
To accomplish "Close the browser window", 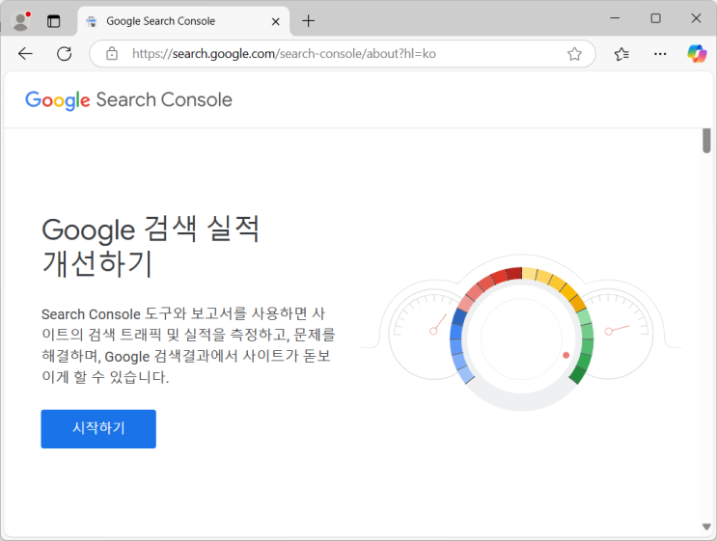I will pyautogui.click(x=696, y=18).
